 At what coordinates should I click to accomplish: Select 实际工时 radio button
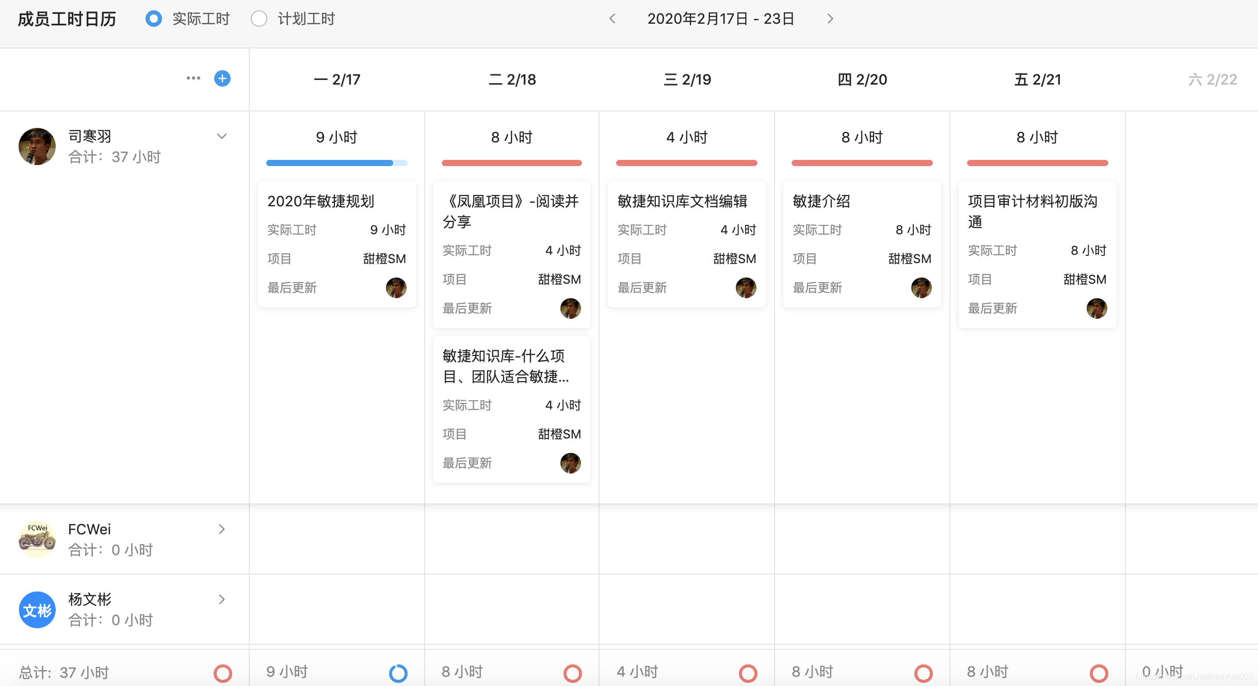pos(154,19)
